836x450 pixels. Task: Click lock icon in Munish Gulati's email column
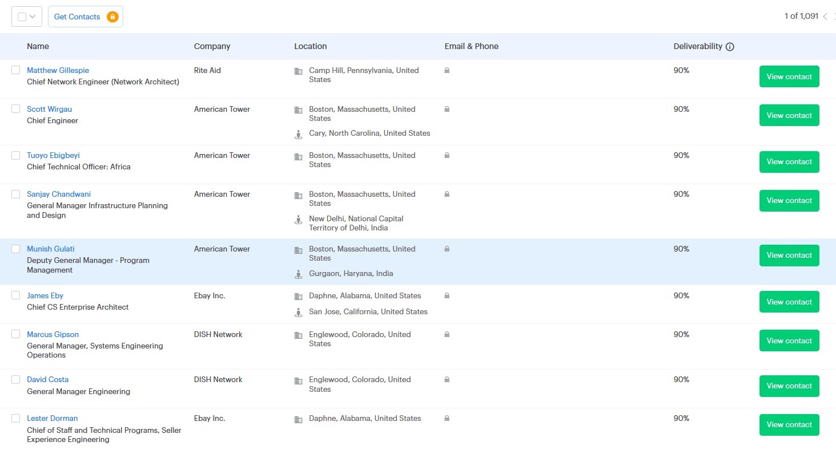pos(447,249)
